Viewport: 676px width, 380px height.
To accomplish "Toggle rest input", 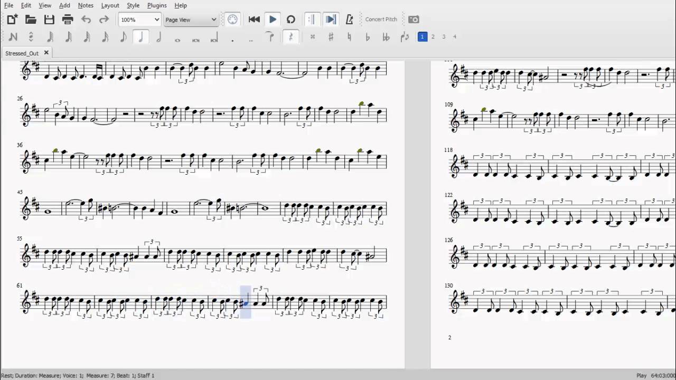I will [x=290, y=37].
